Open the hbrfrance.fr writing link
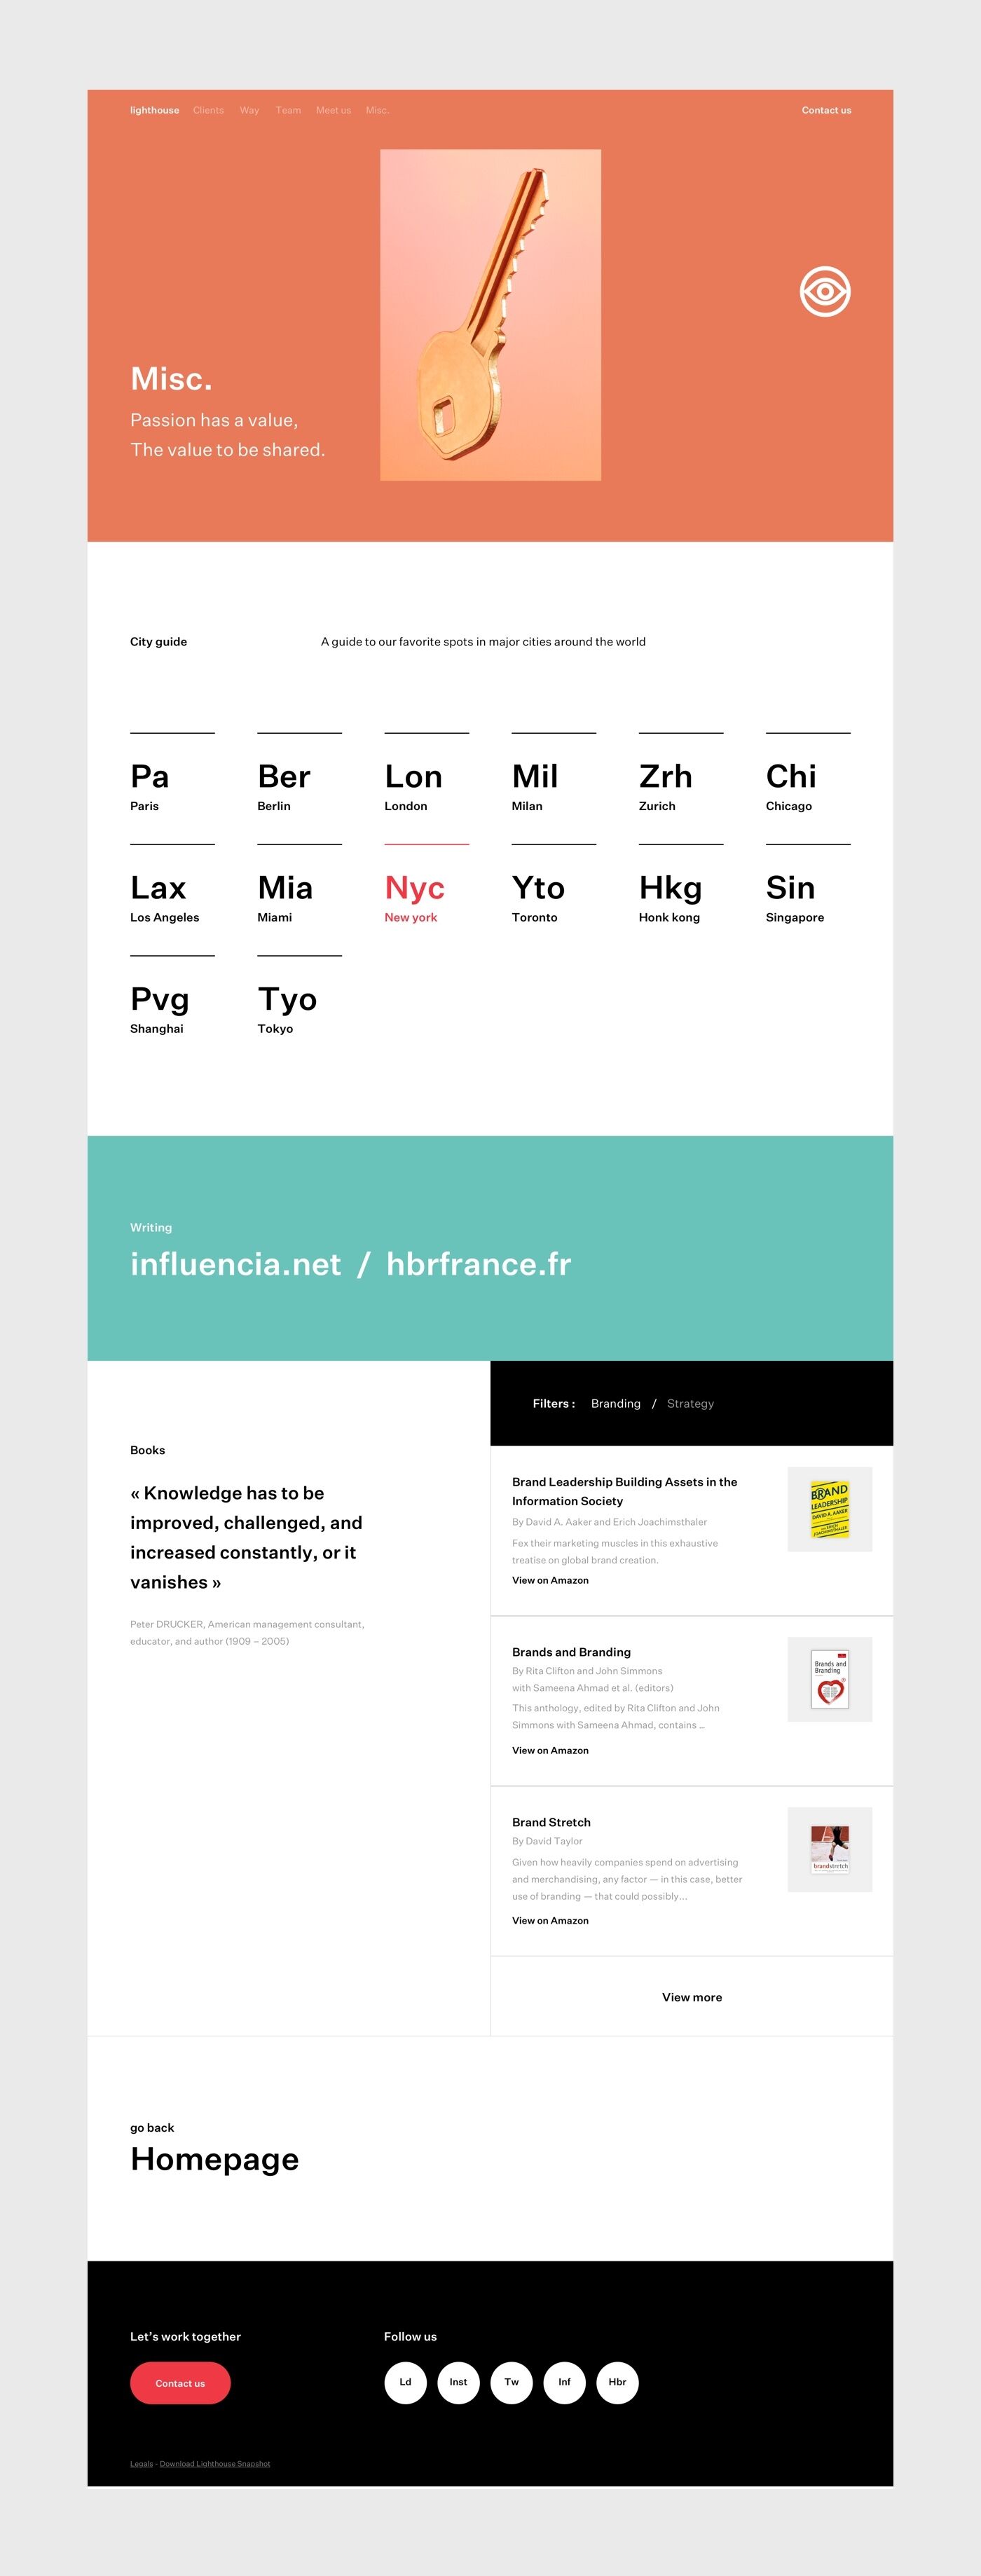 (x=478, y=1264)
